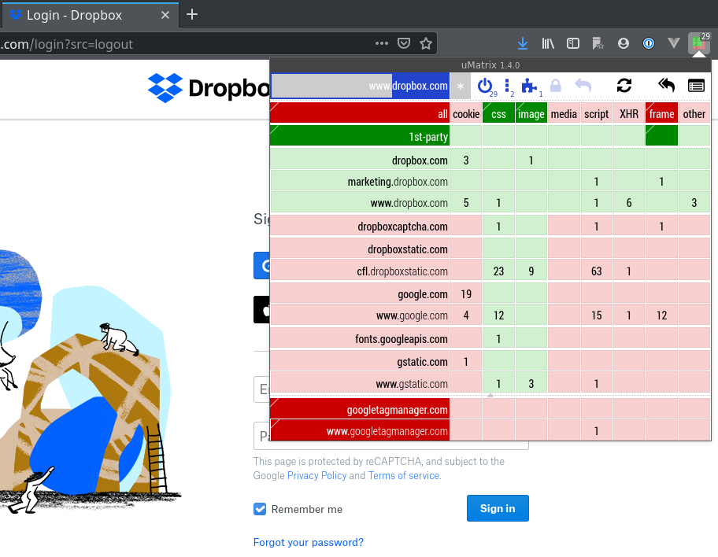Click the gstatic.com row label

tap(360, 362)
